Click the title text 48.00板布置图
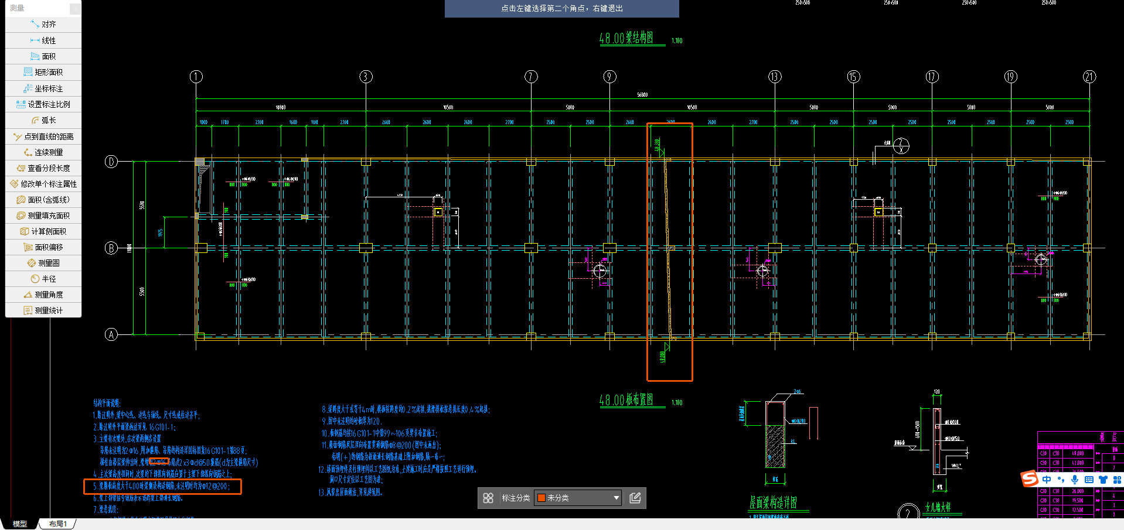 click(626, 400)
